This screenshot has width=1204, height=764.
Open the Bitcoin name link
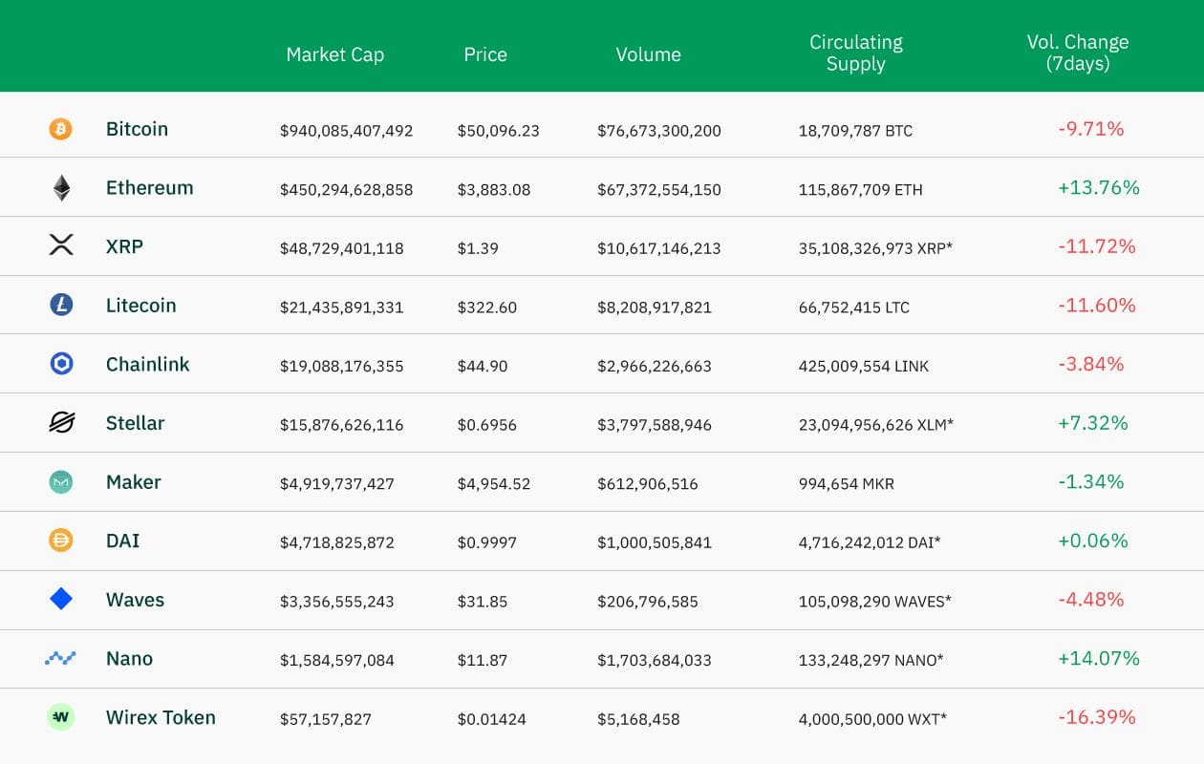(x=137, y=129)
